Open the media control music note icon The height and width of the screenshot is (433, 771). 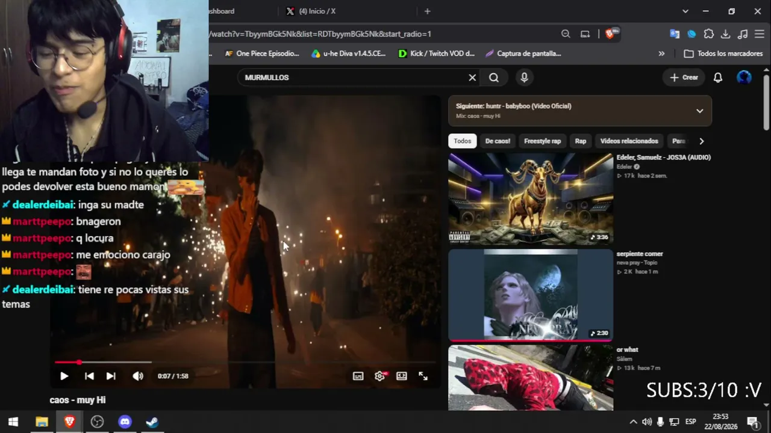pyautogui.click(x=743, y=34)
